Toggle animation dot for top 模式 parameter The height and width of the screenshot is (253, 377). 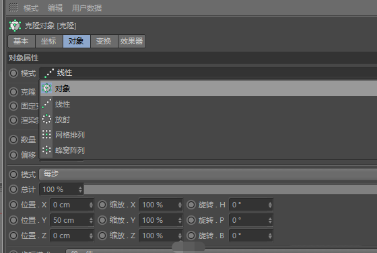coord(13,73)
